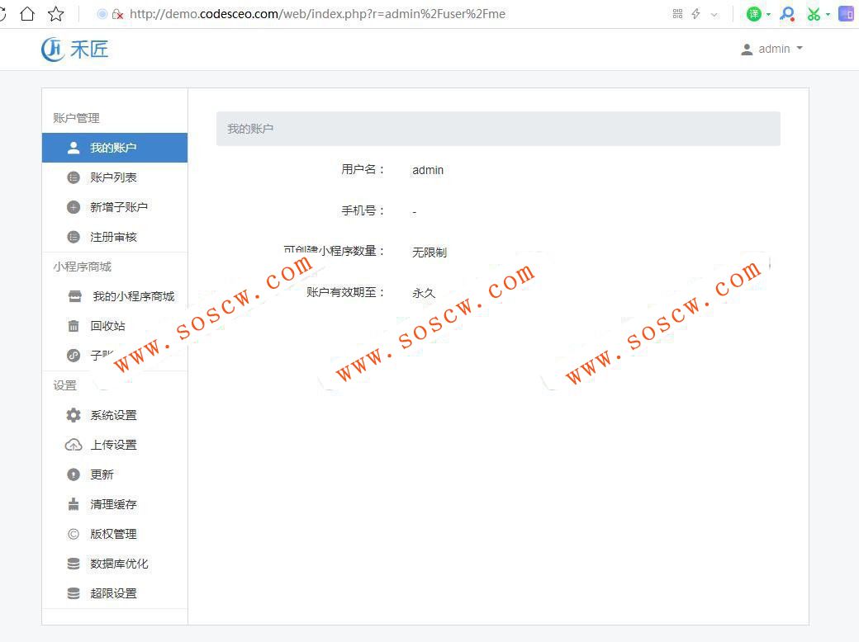Open 更新 in sidebar
The width and height of the screenshot is (859, 642).
coord(115,474)
